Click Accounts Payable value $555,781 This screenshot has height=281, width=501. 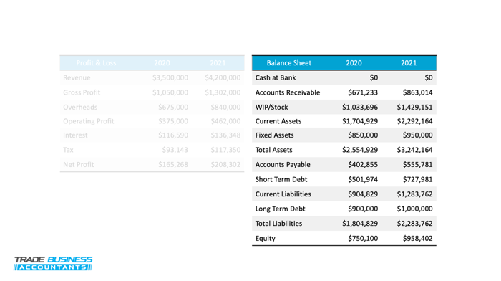click(417, 165)
